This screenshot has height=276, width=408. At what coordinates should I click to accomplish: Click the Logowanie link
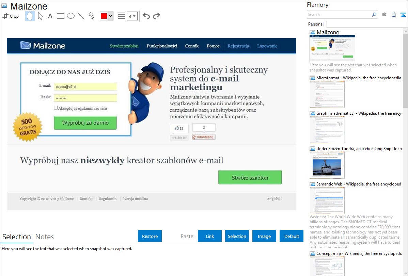(x=267, y=46)
